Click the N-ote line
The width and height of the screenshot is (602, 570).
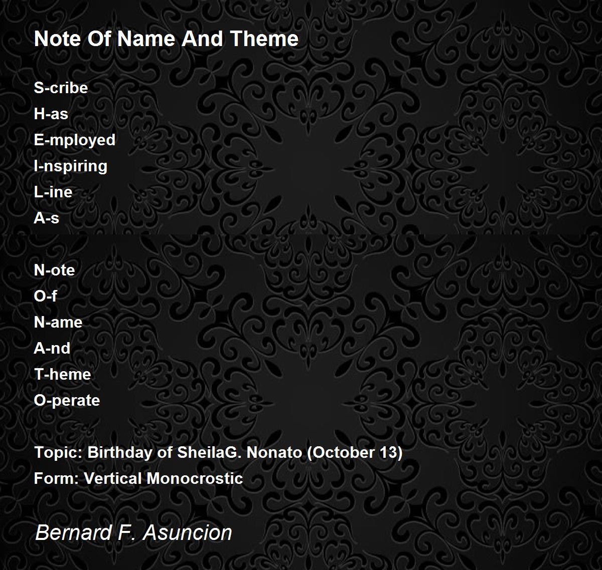54,270
